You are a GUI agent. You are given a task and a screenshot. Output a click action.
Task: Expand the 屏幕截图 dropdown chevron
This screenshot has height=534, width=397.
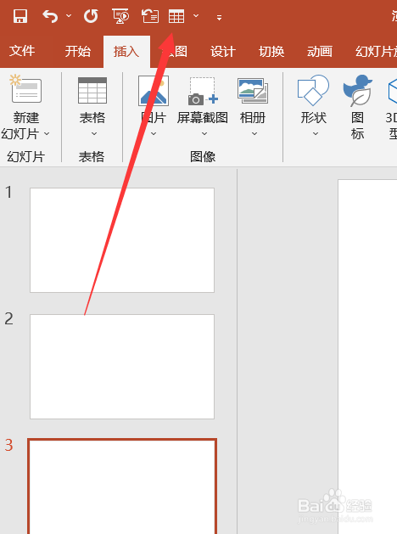coord(204,133)
